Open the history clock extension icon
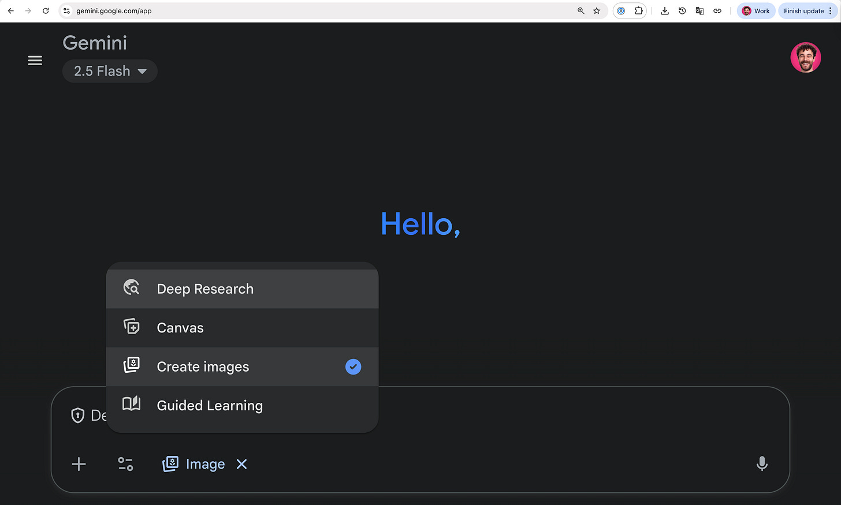 tap(682, 10)
